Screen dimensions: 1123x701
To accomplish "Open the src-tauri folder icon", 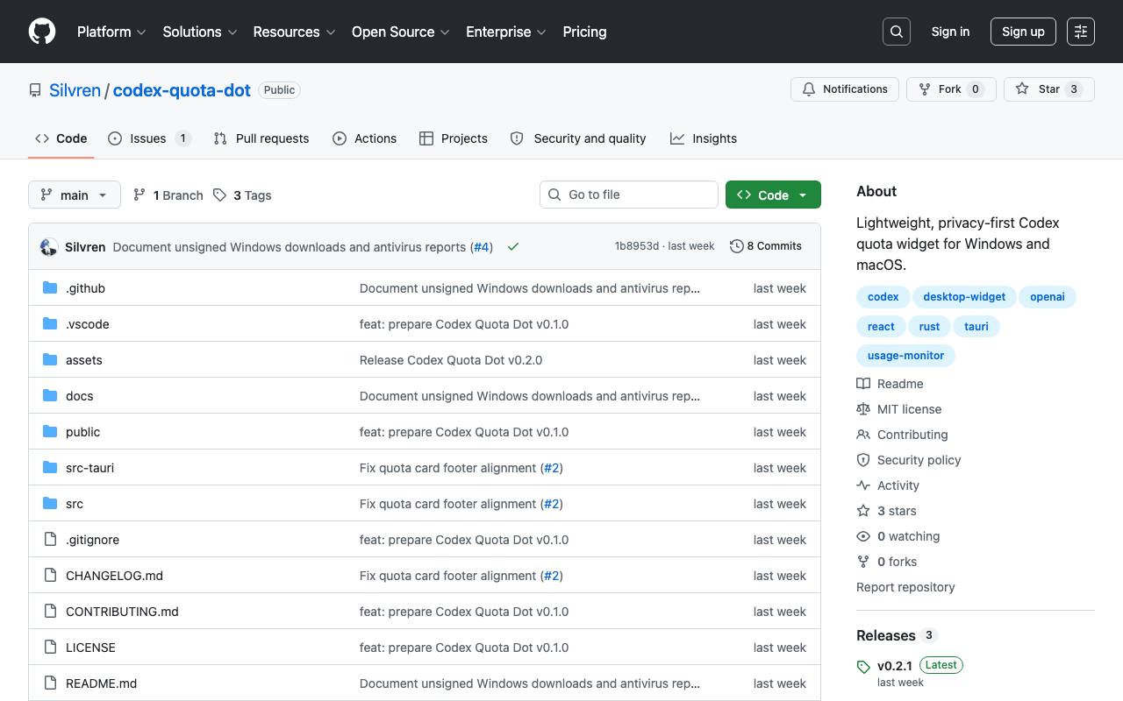I will click(50, 468).
